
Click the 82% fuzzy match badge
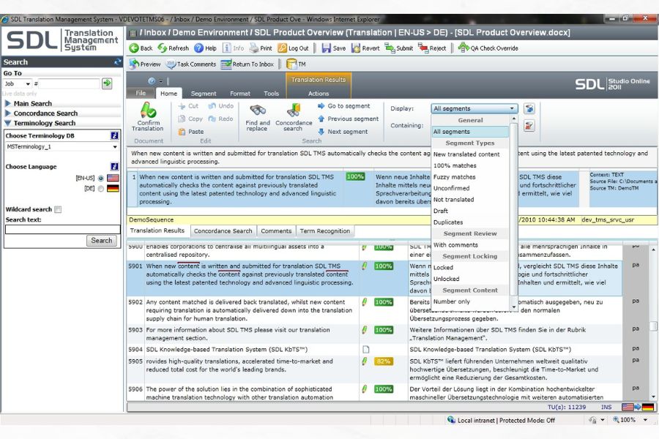[x=383, y=361]
